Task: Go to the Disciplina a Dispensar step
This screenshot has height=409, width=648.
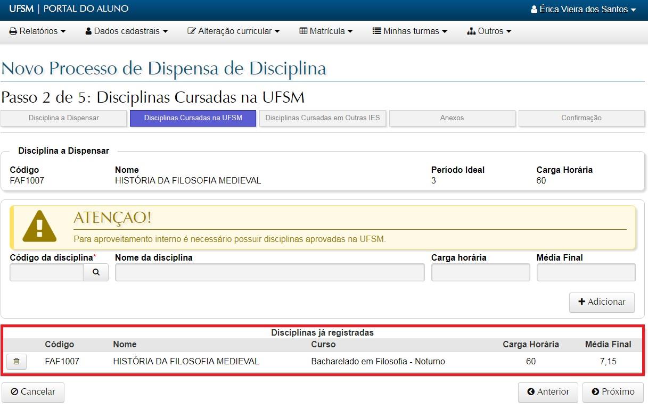Action: click(x=64, y=118)
